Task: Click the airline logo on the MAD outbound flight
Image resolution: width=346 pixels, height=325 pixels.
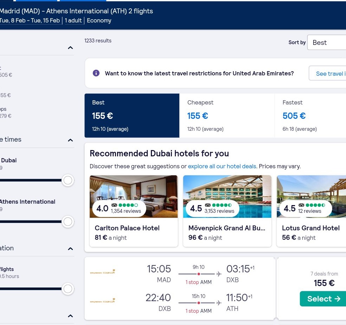Action: coord(103,272)
